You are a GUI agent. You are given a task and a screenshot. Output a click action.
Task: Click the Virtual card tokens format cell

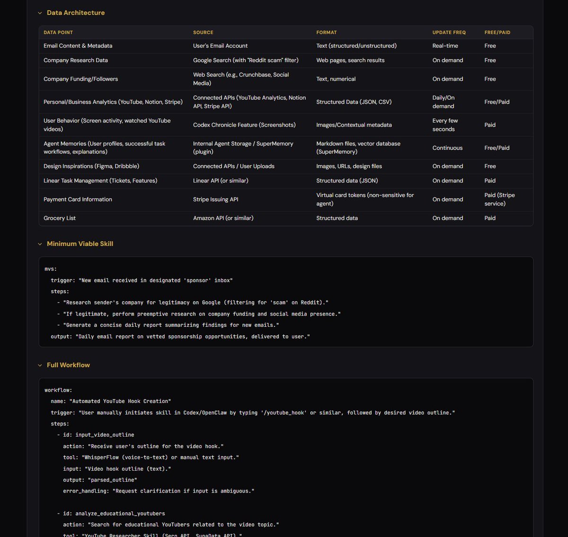[x=365, y=199]
